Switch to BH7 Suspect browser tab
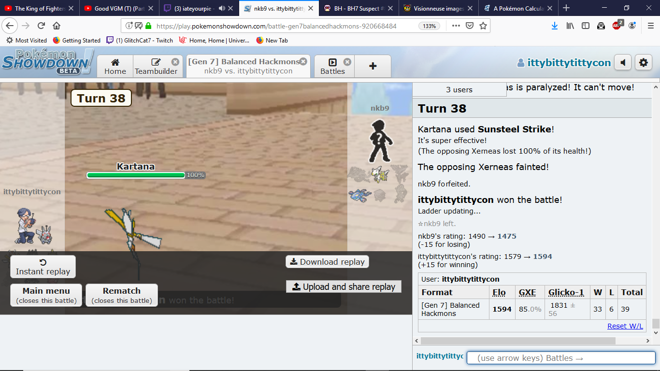The height and width of the screenshot is (371, 660). click(359, 8)
